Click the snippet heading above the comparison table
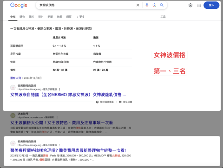The width and height of the screenshot is (223, 168). (x=51, y=29)
